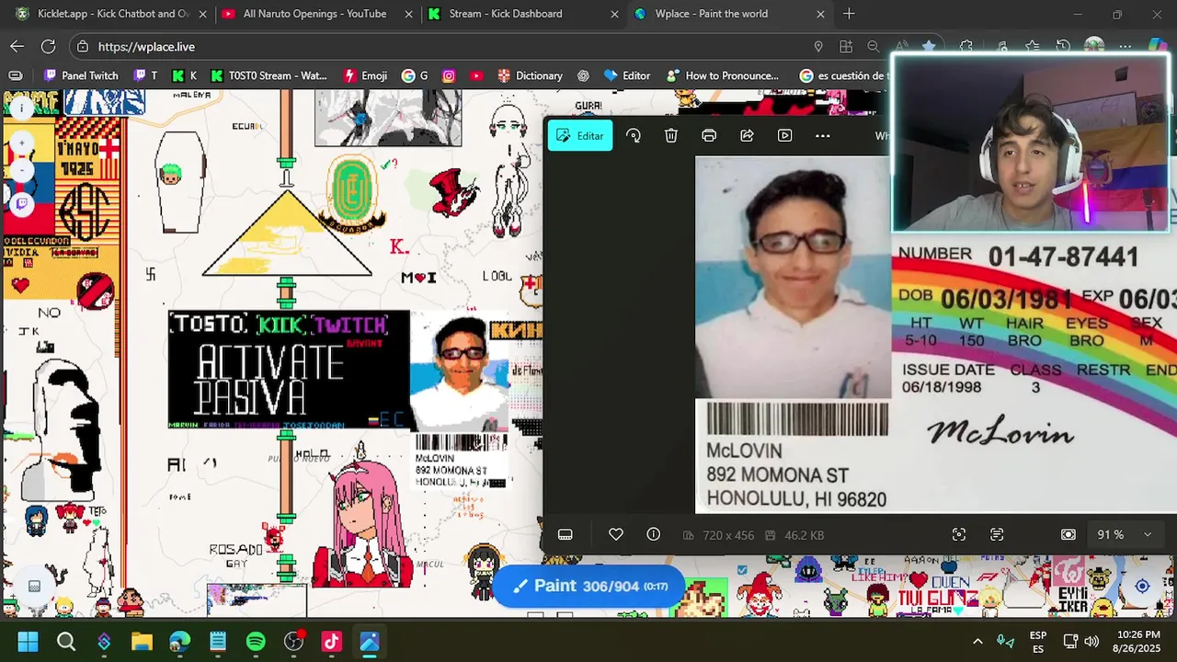
Task: Open the TOSTO Stream bookmark
Action: [269, 75]
